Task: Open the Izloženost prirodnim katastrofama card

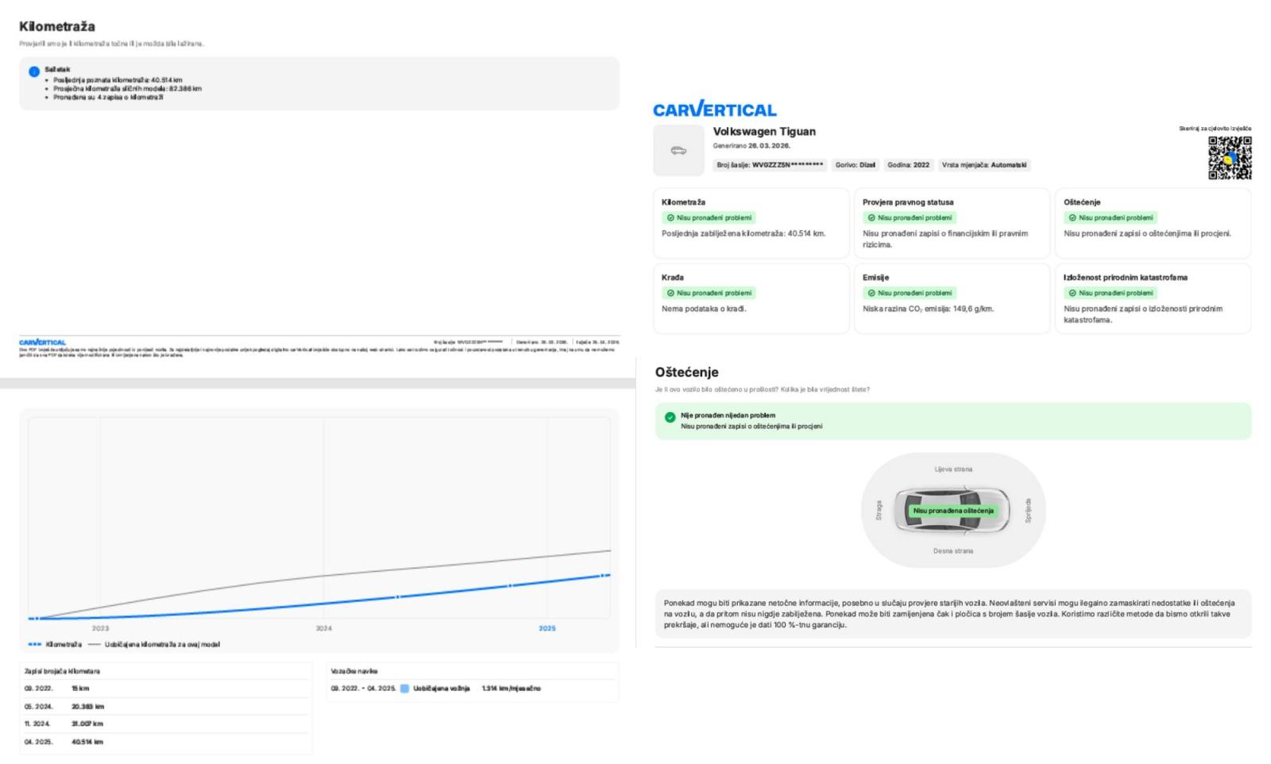Action: 1153,298
